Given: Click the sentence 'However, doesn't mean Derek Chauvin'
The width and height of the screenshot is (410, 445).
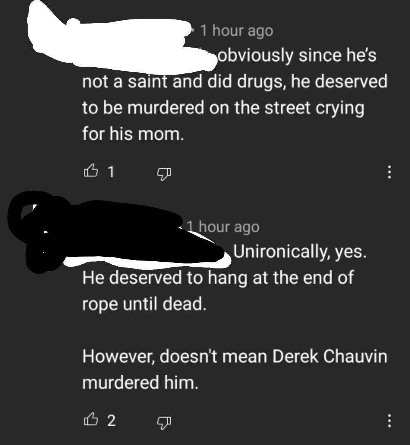Looking at the screenshot, I should tap(235, 356).
